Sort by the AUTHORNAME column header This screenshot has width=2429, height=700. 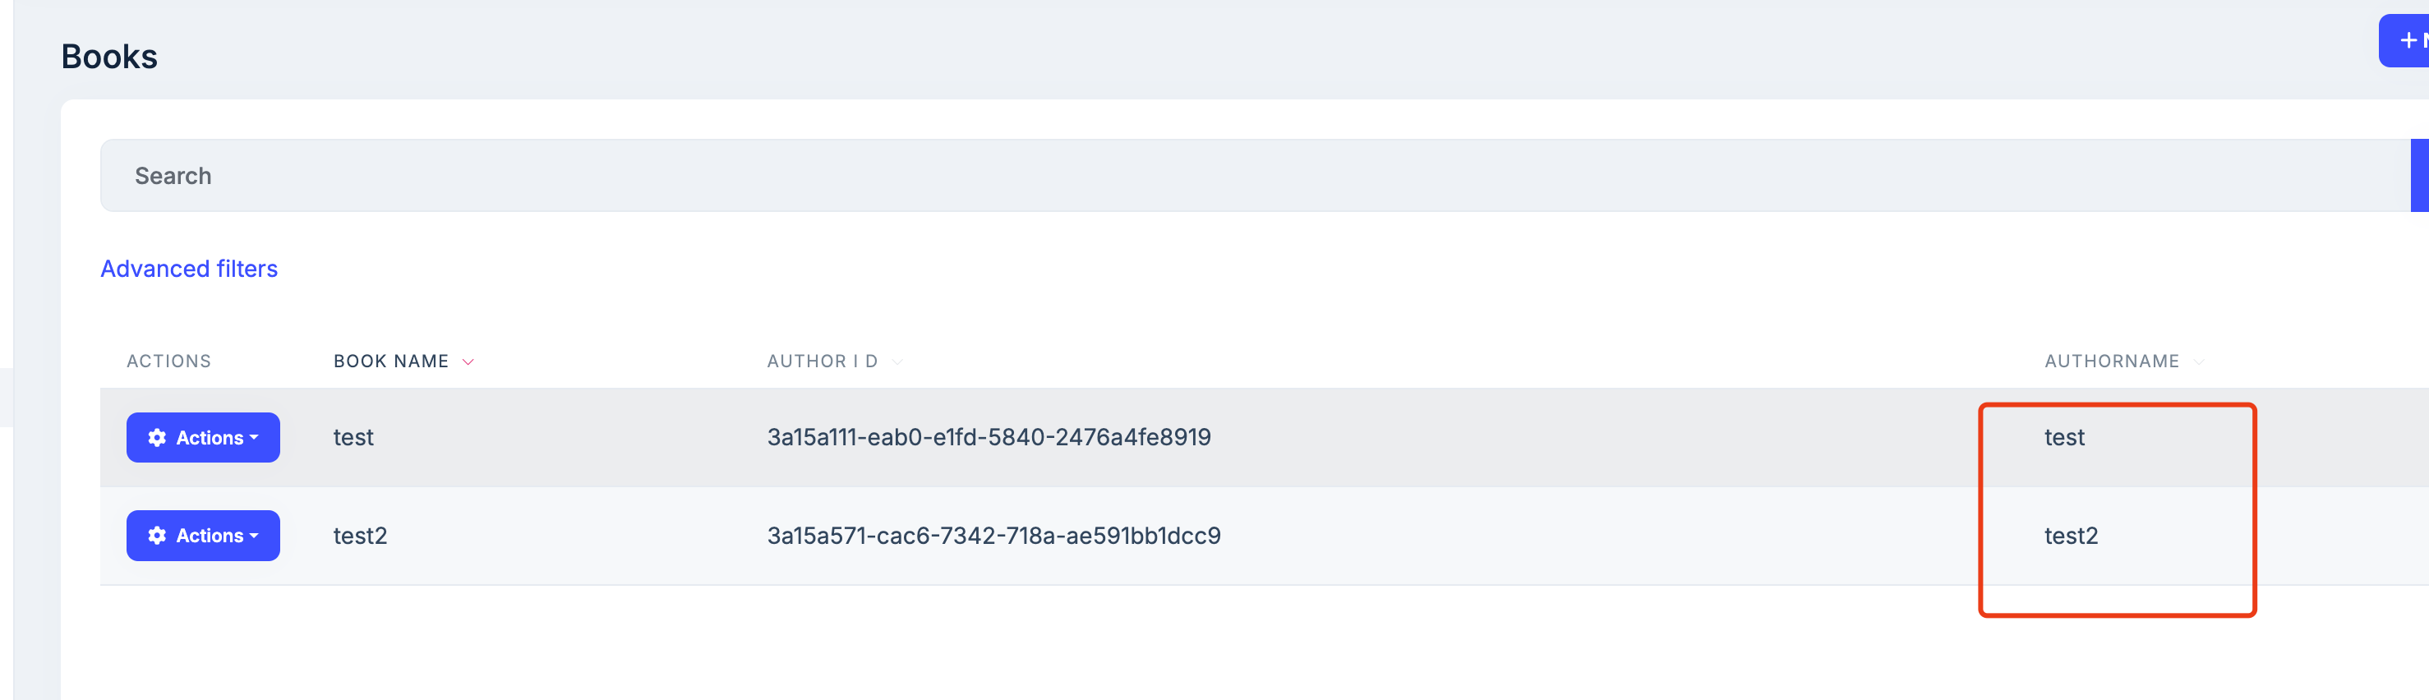(x=2111, y=362)
